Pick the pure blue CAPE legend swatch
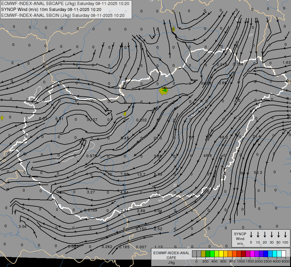Viewport: 291px width, 267px height. pyautogui.click(x=265, y=254)
